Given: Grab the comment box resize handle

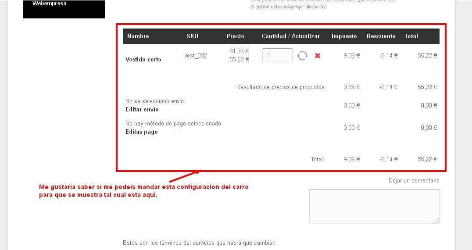Looking at the screenshot, I should 436,221.
